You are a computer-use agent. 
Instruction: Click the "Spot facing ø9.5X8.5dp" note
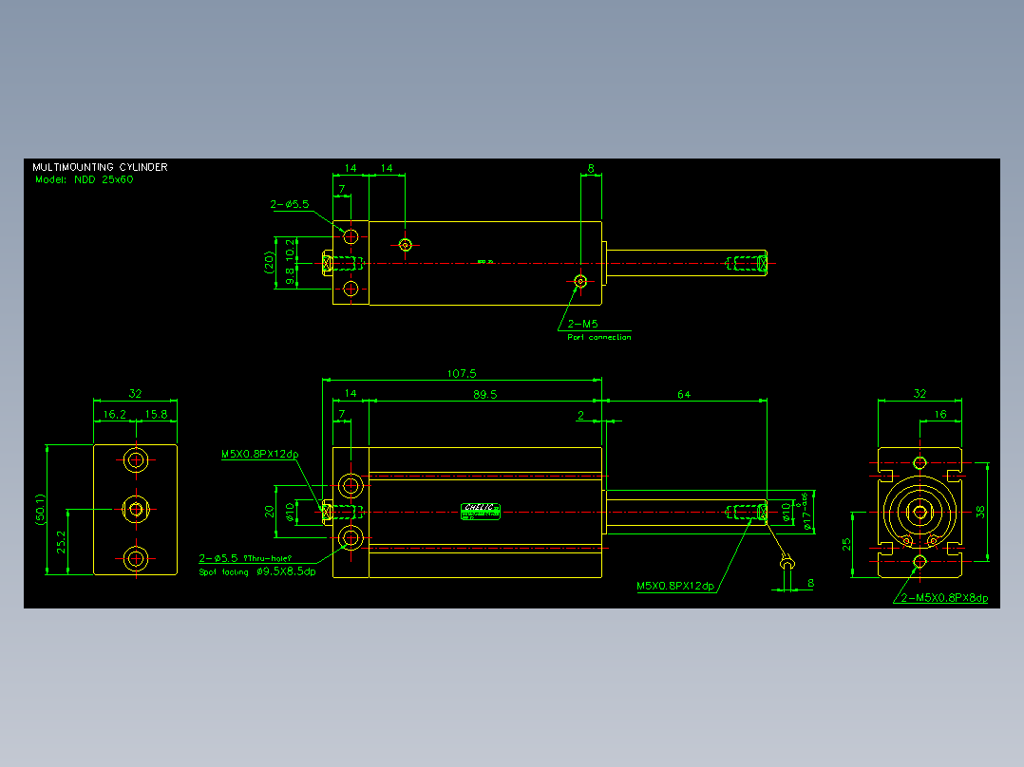pyautogui.click(x=257, y=571)
